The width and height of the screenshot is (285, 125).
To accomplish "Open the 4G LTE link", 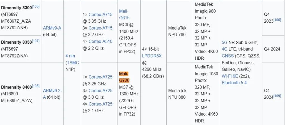I will (x=225, y=49).
